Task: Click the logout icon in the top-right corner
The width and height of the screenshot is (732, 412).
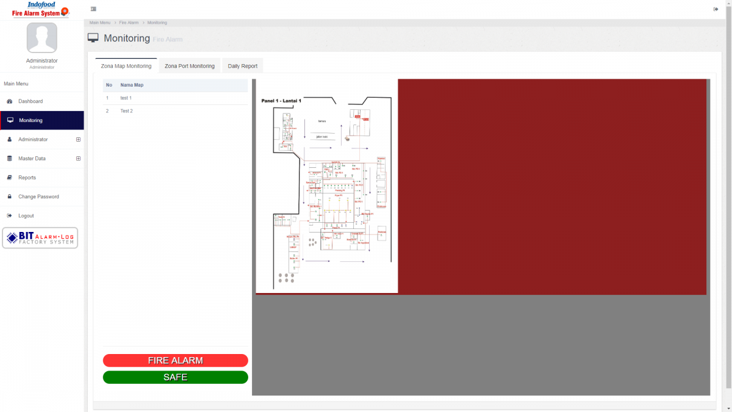Action: tap(716, 9)
